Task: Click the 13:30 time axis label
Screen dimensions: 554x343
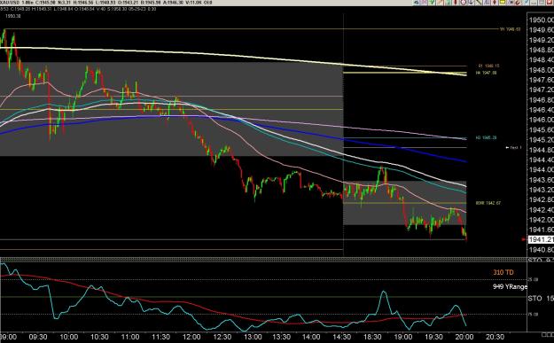Action: coord(281,337)
